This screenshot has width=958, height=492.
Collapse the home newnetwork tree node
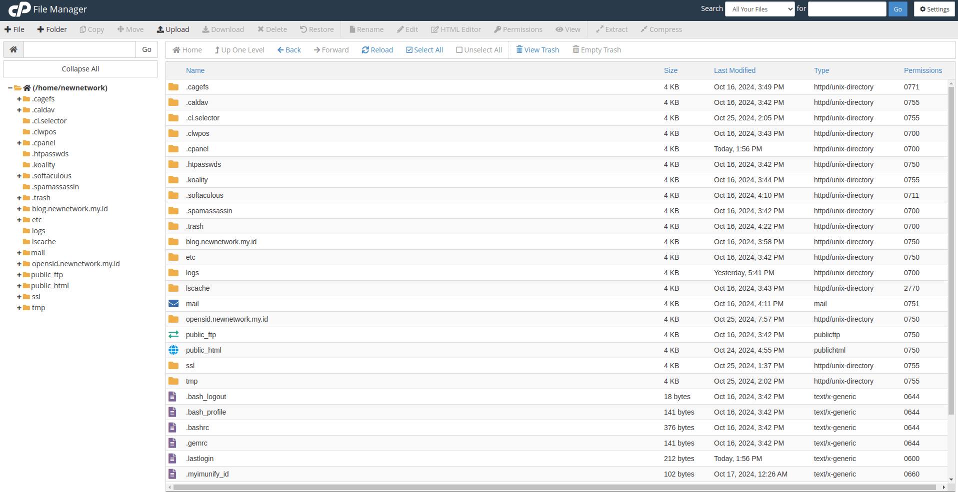click(9, 87)
